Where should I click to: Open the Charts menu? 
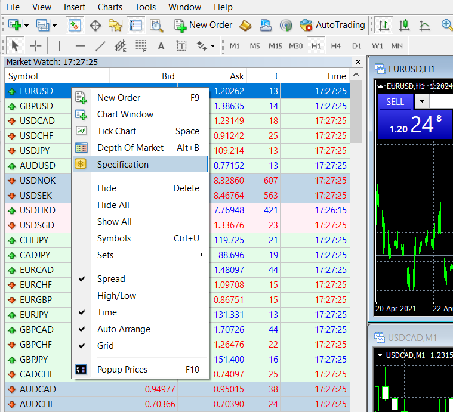coord(110,7)
